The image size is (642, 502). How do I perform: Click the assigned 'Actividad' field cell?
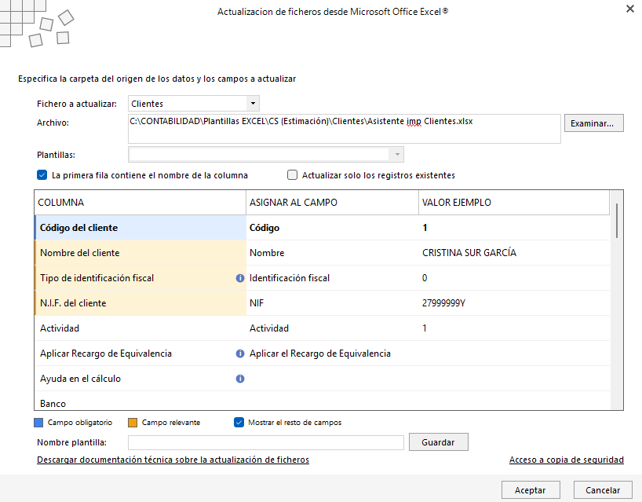pos(332,328)
